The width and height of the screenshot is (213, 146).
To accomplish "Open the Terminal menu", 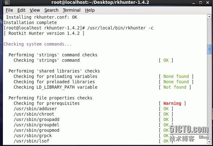I will click(72, 10).
